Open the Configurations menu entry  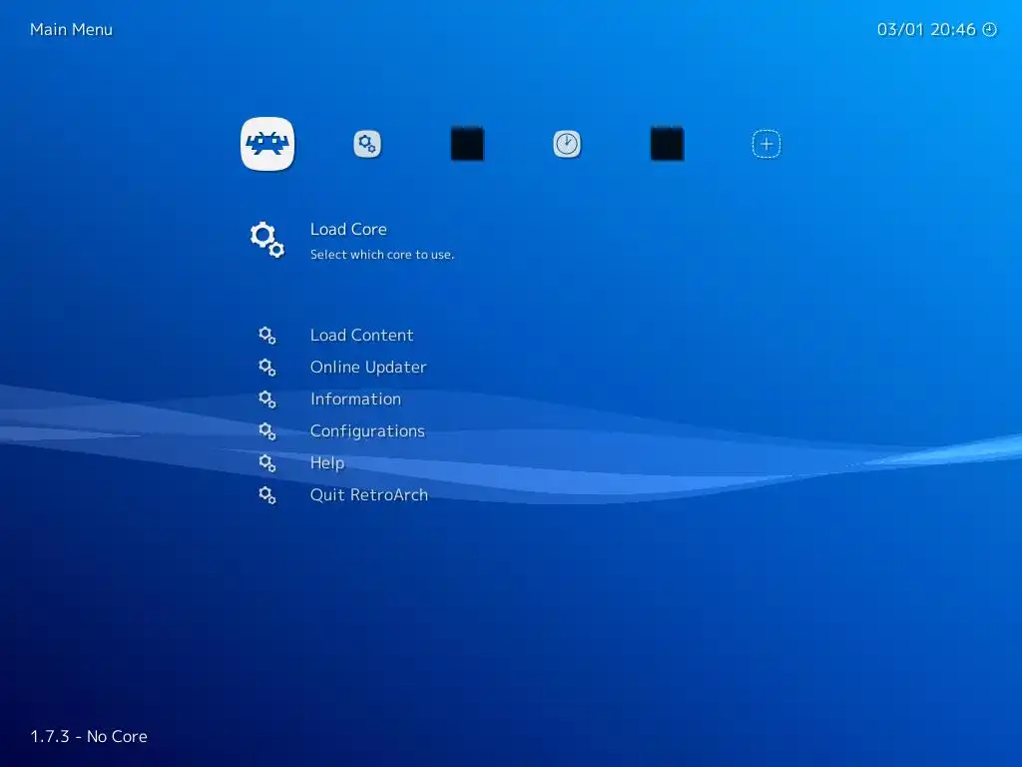[x=367, y=431]
